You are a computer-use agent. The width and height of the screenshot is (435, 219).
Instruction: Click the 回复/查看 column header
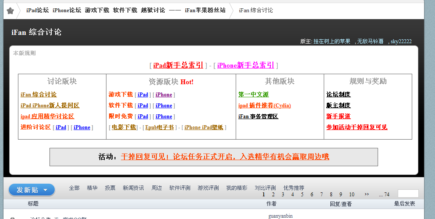point(341,204)
